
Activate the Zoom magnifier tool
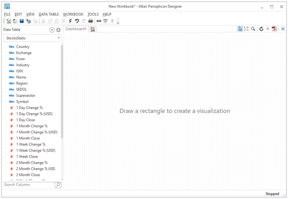(x=253, y=29)
